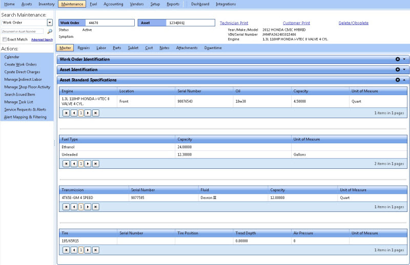410x265 pixels.
Task: Open Alert Mapping & Filtering action
Action: (25, 117)
